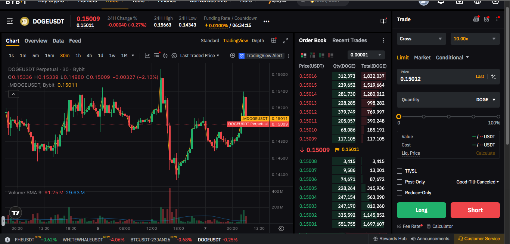Screen dimensions: 510x244
Task: Expand chart to fullscreen
Action: (286, 41)
